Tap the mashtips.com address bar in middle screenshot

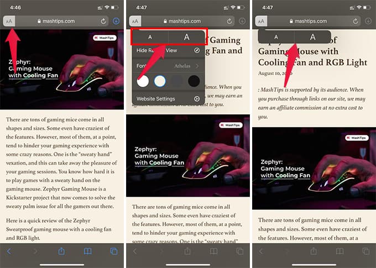tap(182, 21)
